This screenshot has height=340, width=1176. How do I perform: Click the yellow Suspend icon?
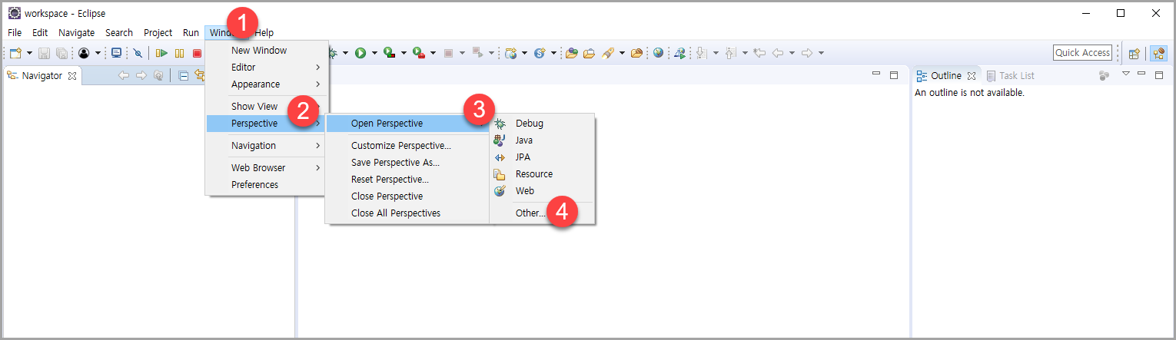point(179,53)
